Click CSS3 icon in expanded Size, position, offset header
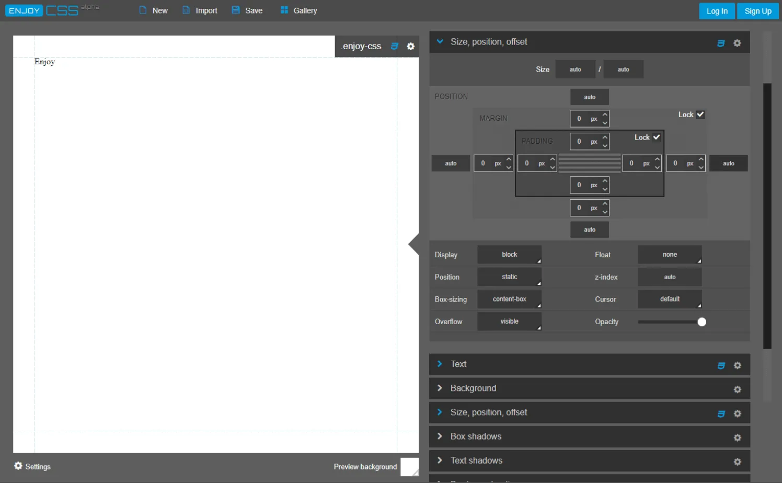This screenshot has height=483, width=782. [721, 43]
